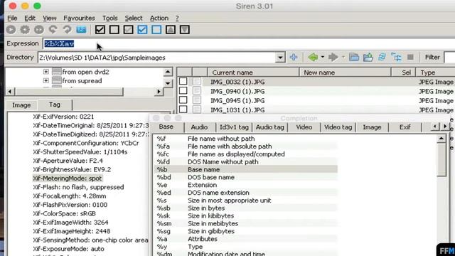Switch to the left panel's Image tab
This screenshot has height=256, width=455.
coord(21,105)
